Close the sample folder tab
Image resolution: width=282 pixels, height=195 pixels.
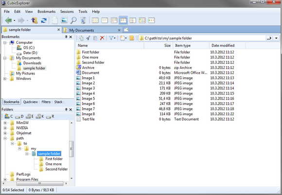coord(59,30)
